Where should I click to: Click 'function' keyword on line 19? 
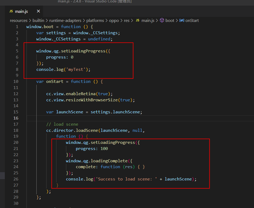pyautogui.click(x=66, y=136)
